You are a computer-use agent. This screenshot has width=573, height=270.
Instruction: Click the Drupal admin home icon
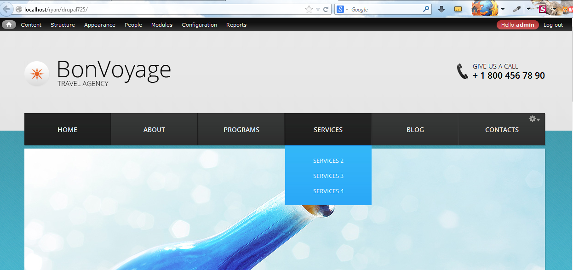pos(9,25)
